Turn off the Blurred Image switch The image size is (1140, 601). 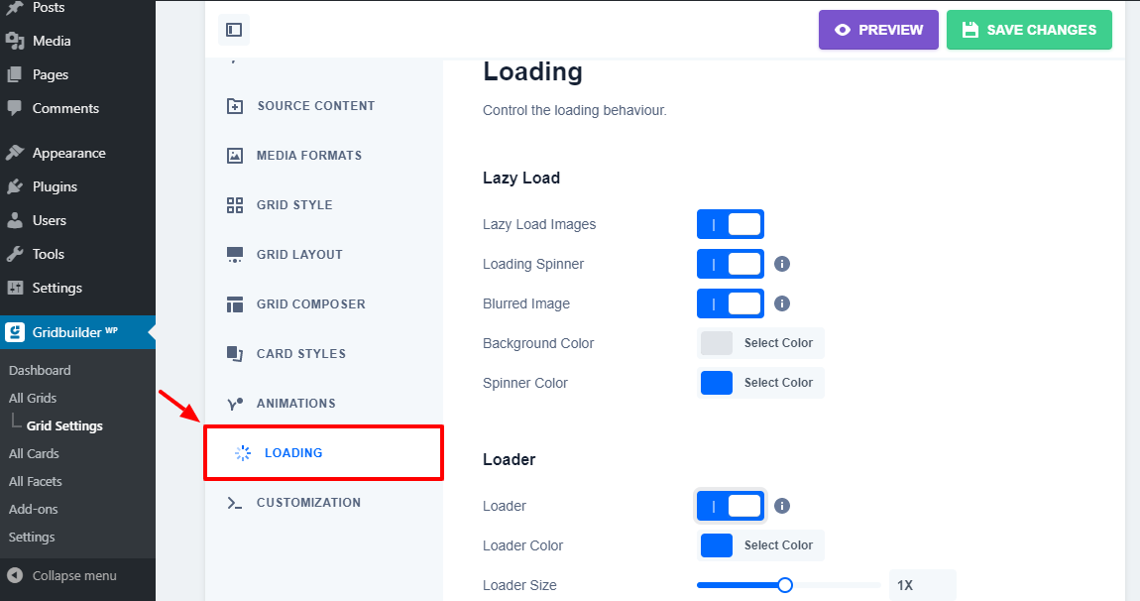pyautogui.click(x=731, y=303)
